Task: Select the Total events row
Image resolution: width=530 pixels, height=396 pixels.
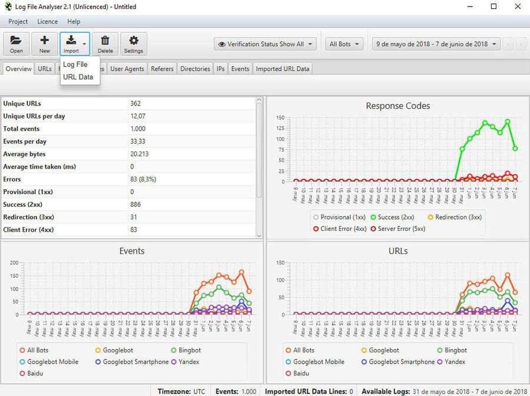Action: [x=128, y=129]
